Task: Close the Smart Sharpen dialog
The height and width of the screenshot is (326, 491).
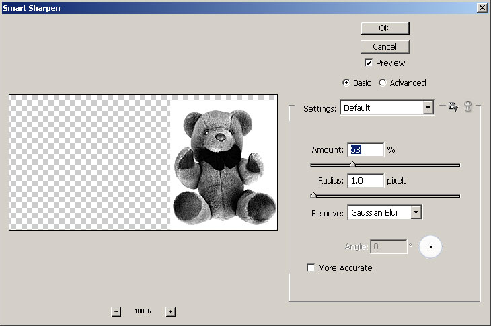Action: point(482,8)
